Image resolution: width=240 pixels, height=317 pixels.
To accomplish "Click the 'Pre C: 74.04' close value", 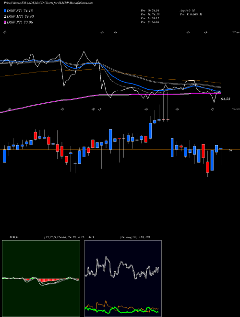I will click(150, 22).
